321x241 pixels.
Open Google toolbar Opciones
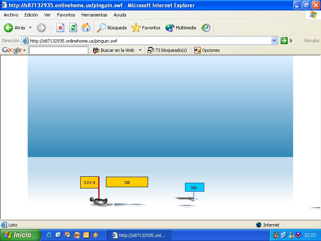[x=207, y=50]
